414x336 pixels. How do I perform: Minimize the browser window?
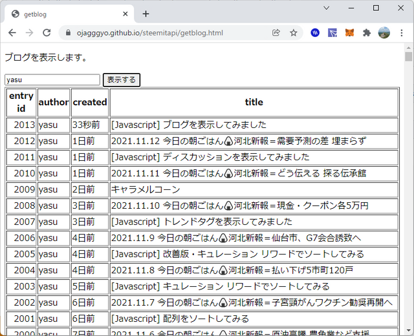(x=351, y=8)
